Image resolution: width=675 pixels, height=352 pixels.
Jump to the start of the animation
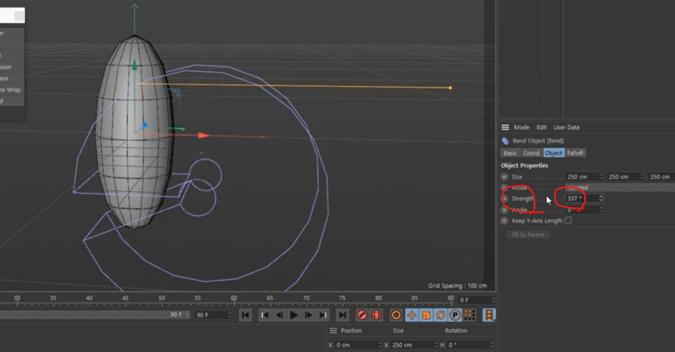(x=246, y=315)
